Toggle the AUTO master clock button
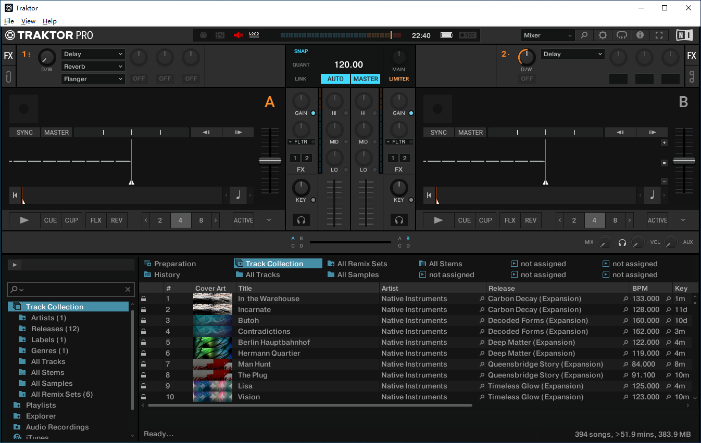Image resolution: width=701 pixels, height=443 pixels. (335, 79)
